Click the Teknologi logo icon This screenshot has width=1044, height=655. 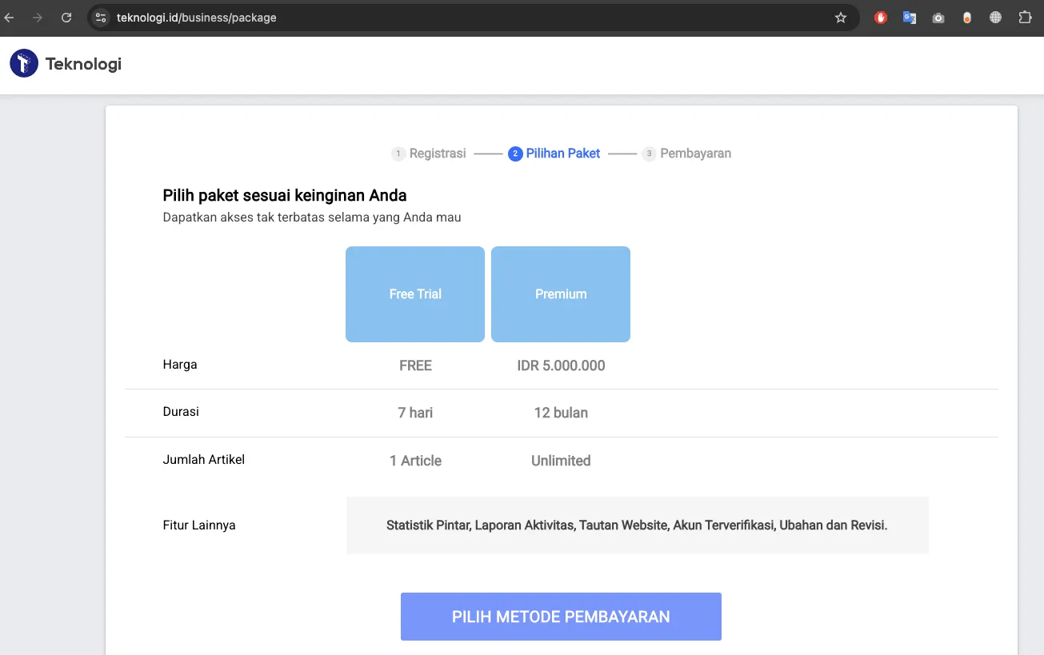(x=24, y=63)
